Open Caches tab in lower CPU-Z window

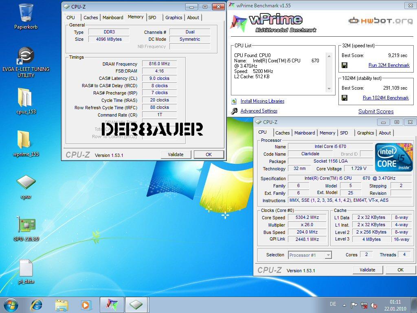click(x=283, y=133)
